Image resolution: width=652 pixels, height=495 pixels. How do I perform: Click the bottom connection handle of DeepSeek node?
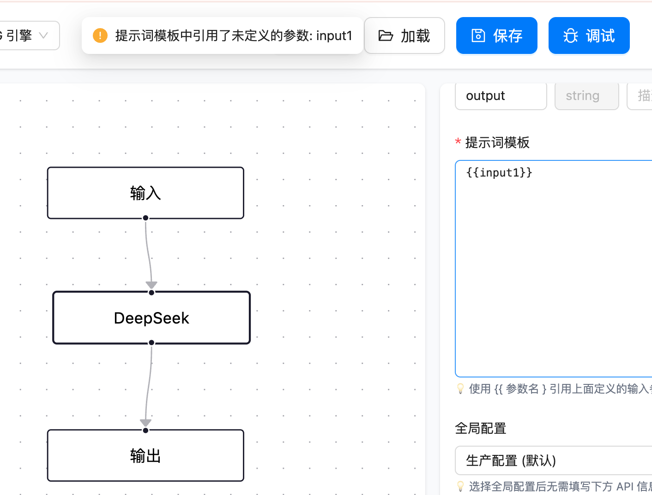151,342
